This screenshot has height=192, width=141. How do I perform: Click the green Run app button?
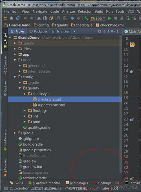[x=110, y=18]
